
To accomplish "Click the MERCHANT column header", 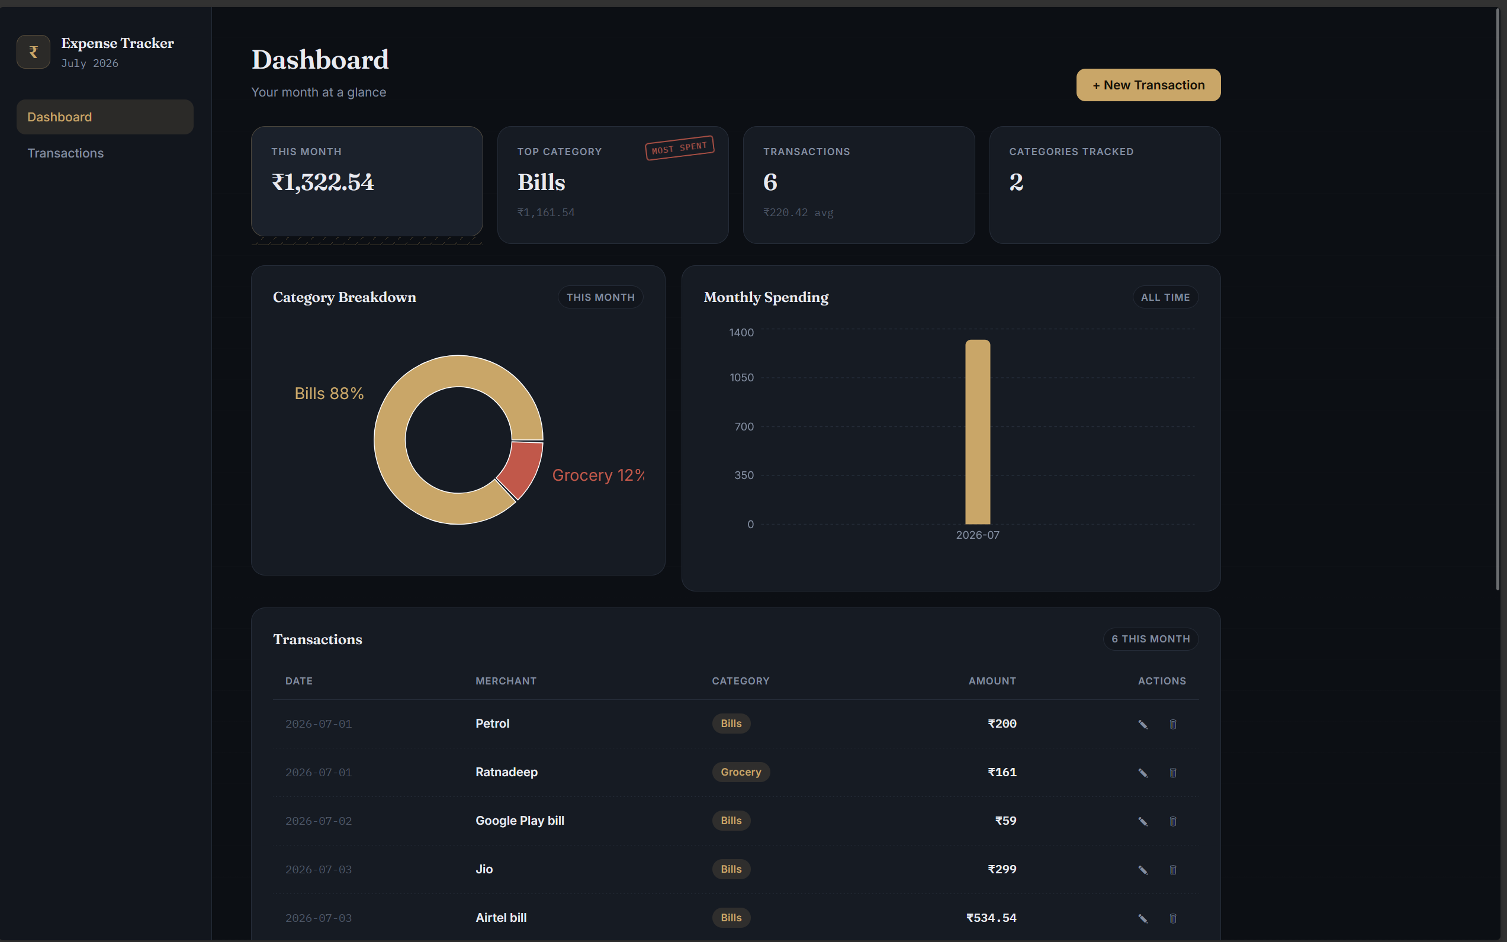I will [506, 681].
